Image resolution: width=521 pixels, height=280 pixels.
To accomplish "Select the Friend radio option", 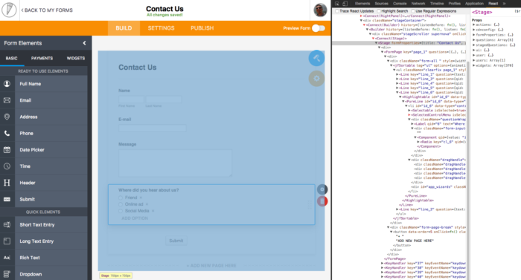I will [x=121, y=198].
